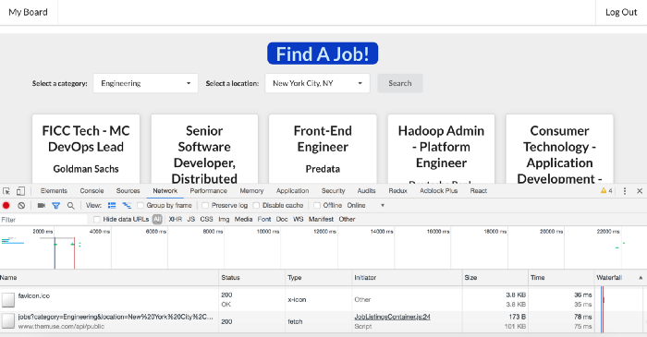Image resolution: width=647 pixels, height=337 pixels.
Task: Select the inspect element picker icon
Action: (x=6, y=191)
